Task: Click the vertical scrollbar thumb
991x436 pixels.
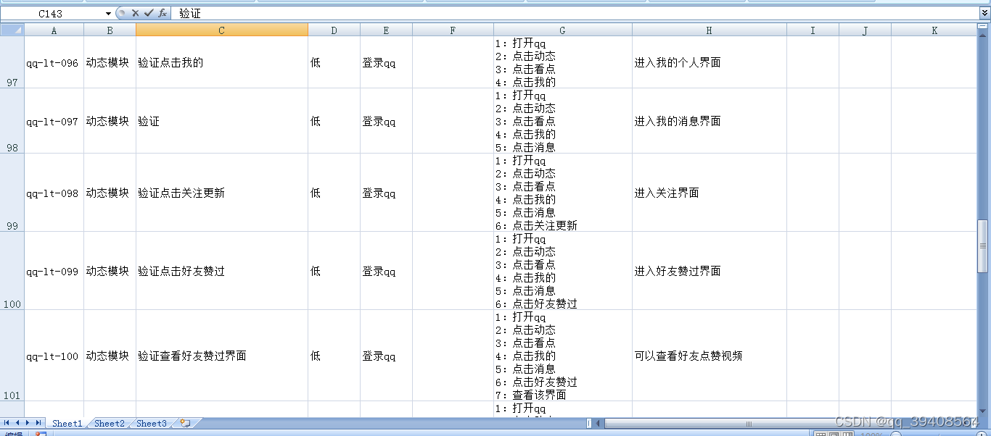Action: tap(984, 246)
